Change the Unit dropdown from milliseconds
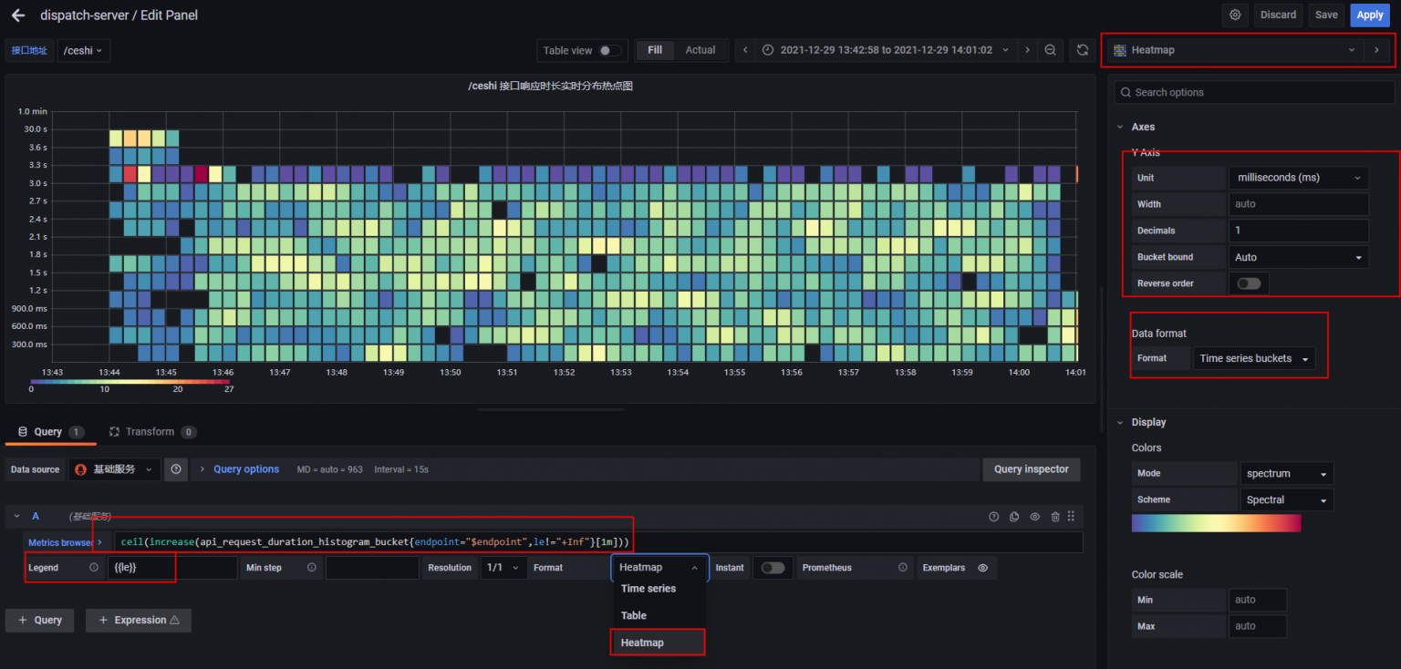Image resolution: width=1401 pixels, height=669 pixels. 1298,177
